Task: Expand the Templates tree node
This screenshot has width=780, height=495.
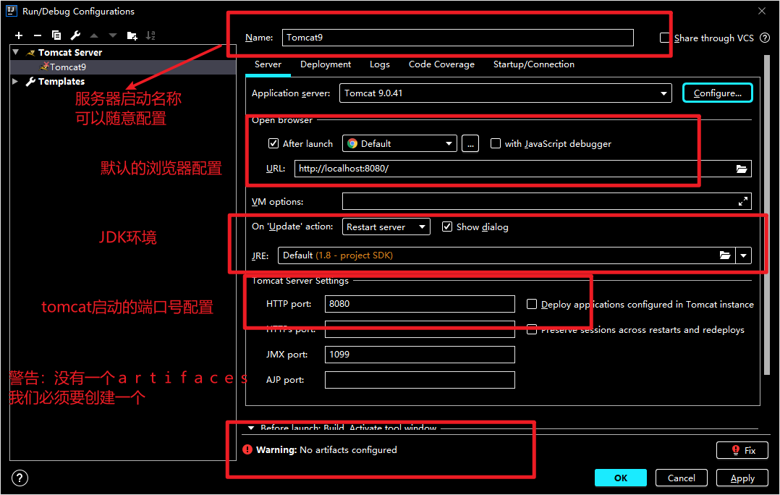Action: pyautogui.click(x=15, y=81)
